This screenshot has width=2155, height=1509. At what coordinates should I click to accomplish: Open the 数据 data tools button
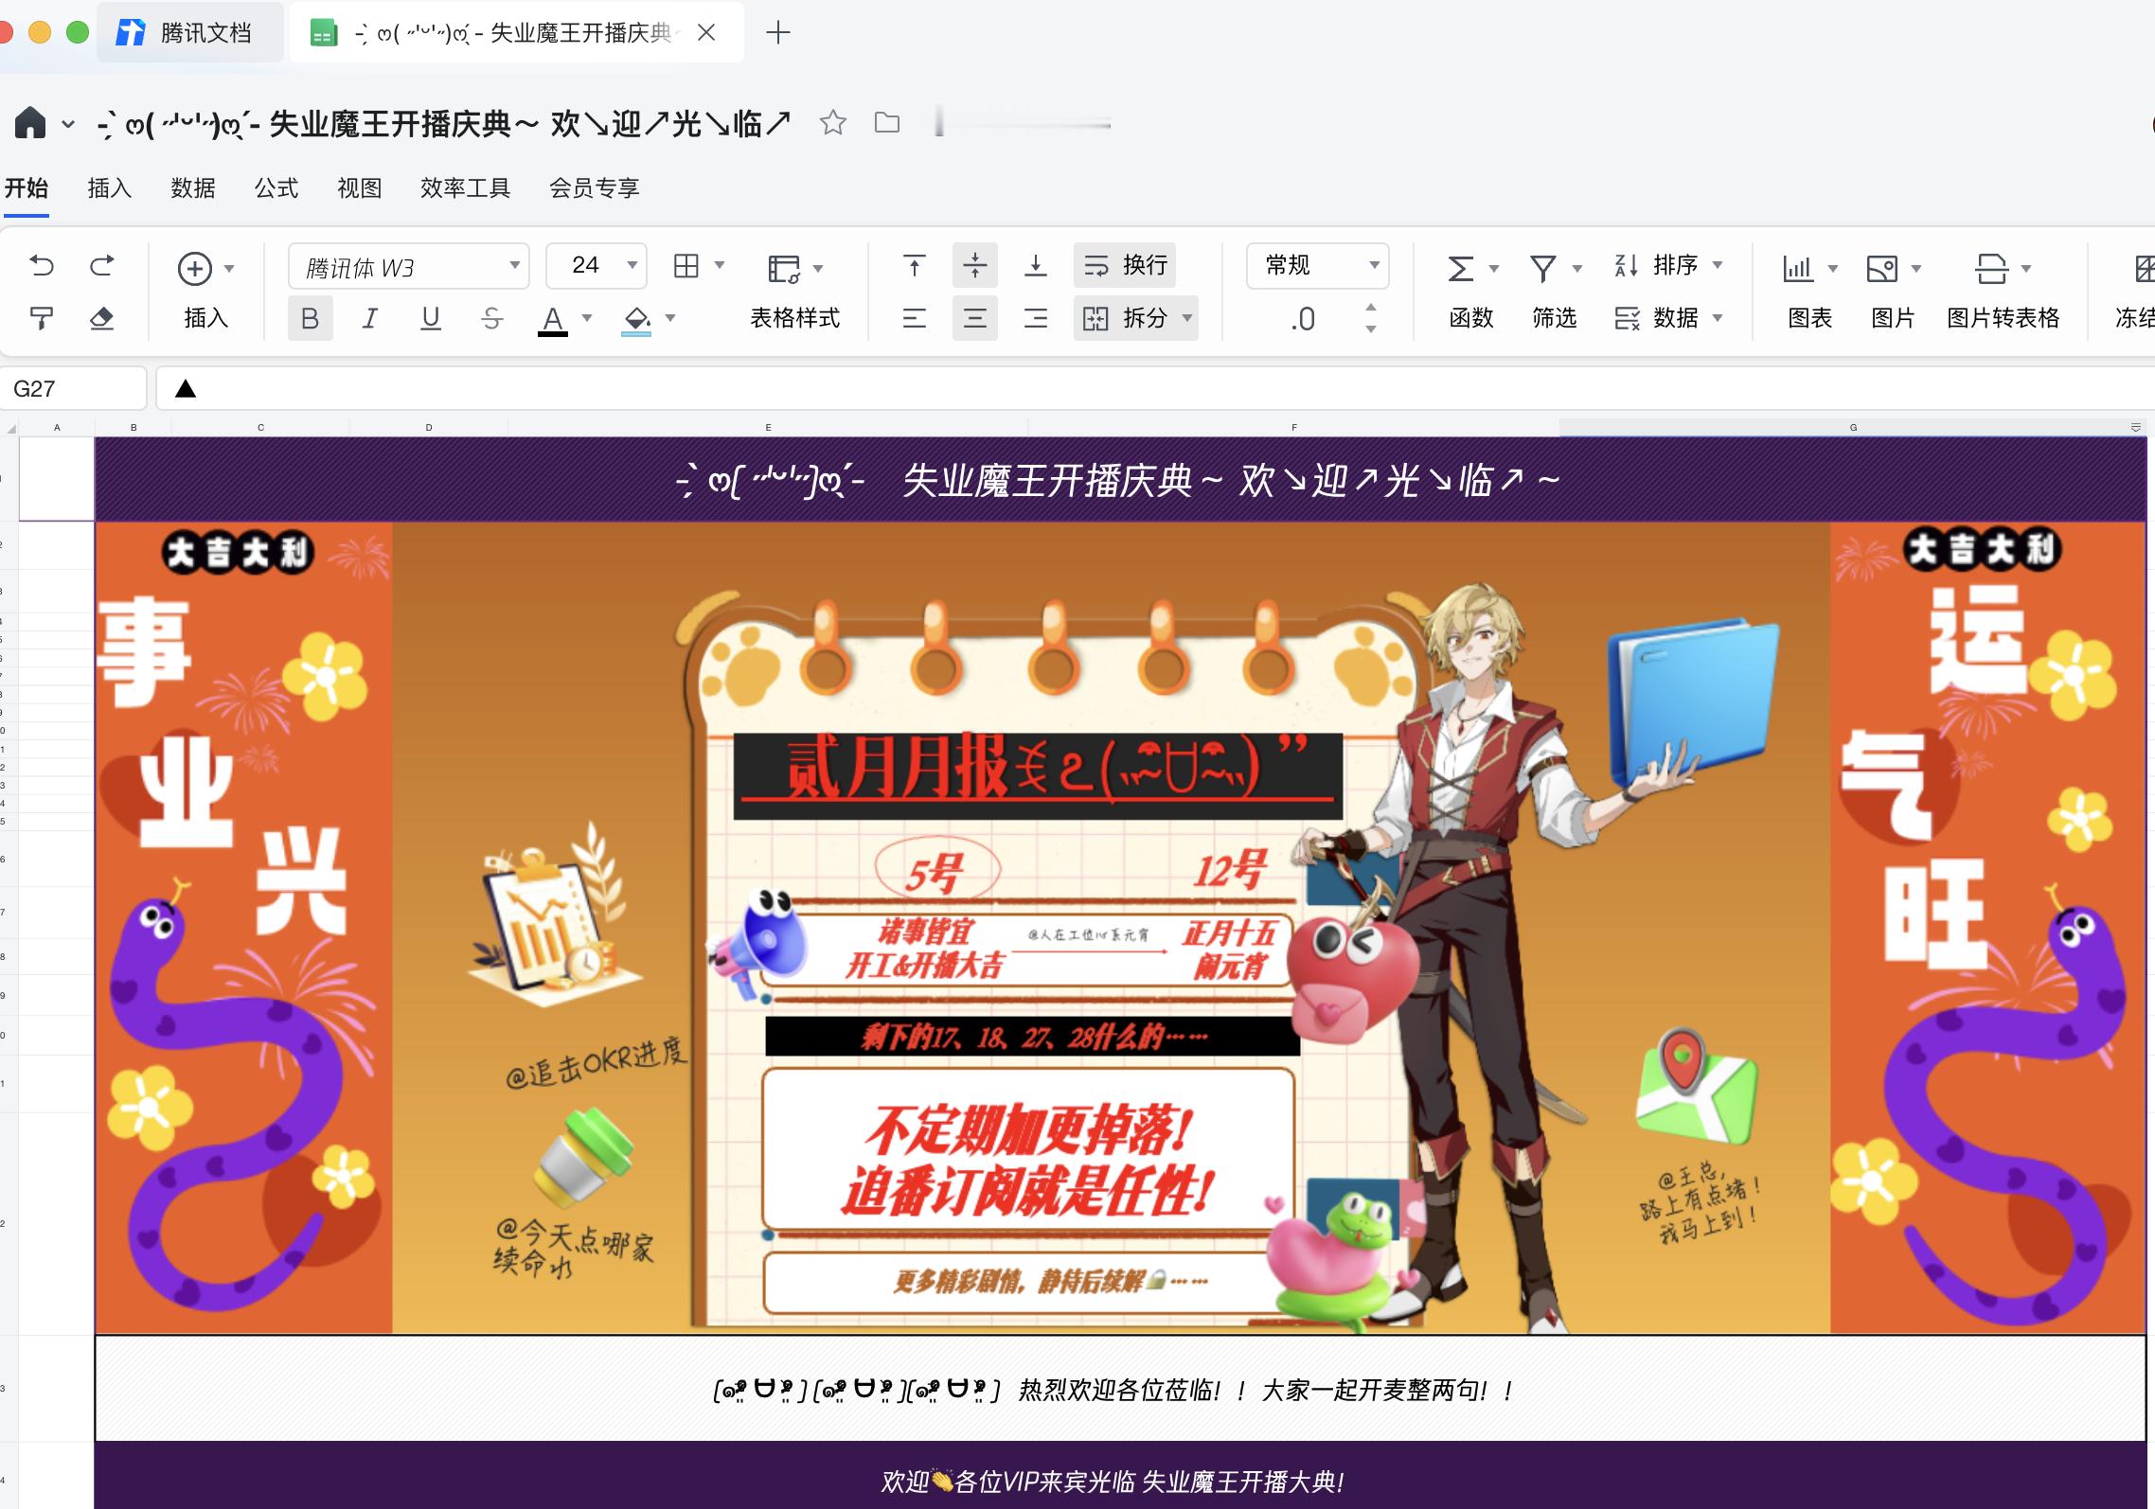(1666, 318)
